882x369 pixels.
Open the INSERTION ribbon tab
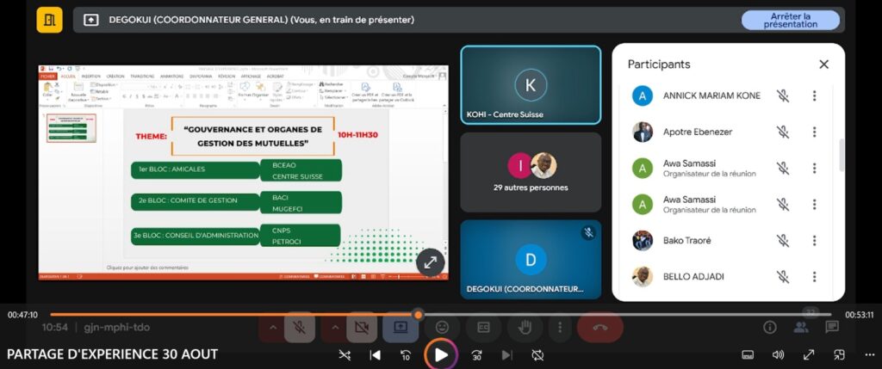click(x=91, y=76)
